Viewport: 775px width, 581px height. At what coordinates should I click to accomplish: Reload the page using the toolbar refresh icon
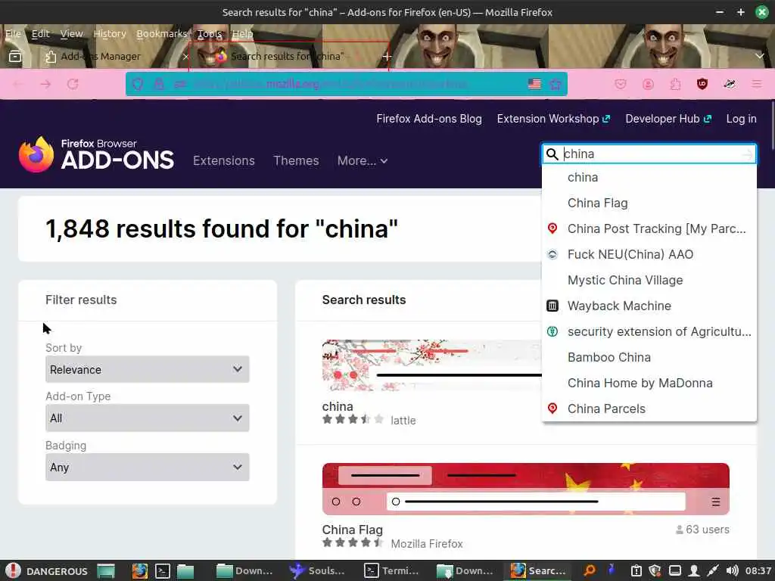click(73, 84)
